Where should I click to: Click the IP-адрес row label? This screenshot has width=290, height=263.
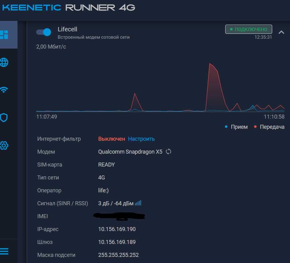tap(48, 229)
